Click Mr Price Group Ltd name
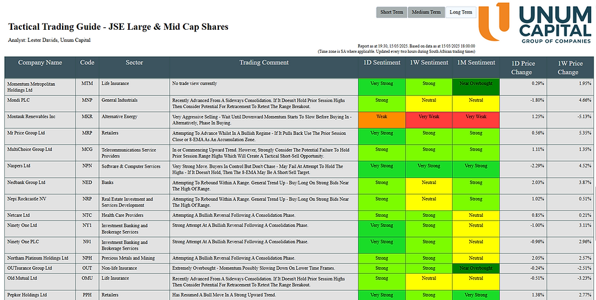The height and width of the screenshot is (300, 596). (26, 133)
